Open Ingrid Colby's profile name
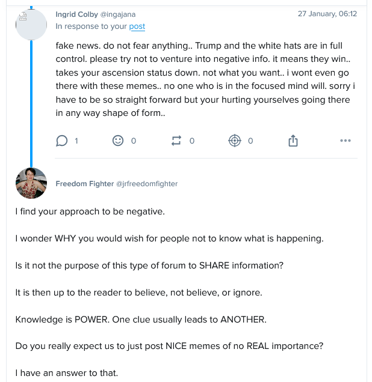The image size is (372, 382). [76, 14]
